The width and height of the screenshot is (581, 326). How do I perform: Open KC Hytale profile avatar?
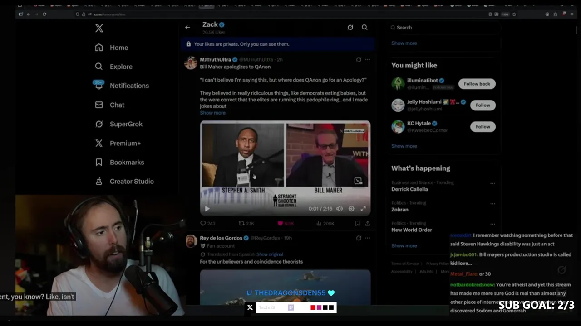398,126
